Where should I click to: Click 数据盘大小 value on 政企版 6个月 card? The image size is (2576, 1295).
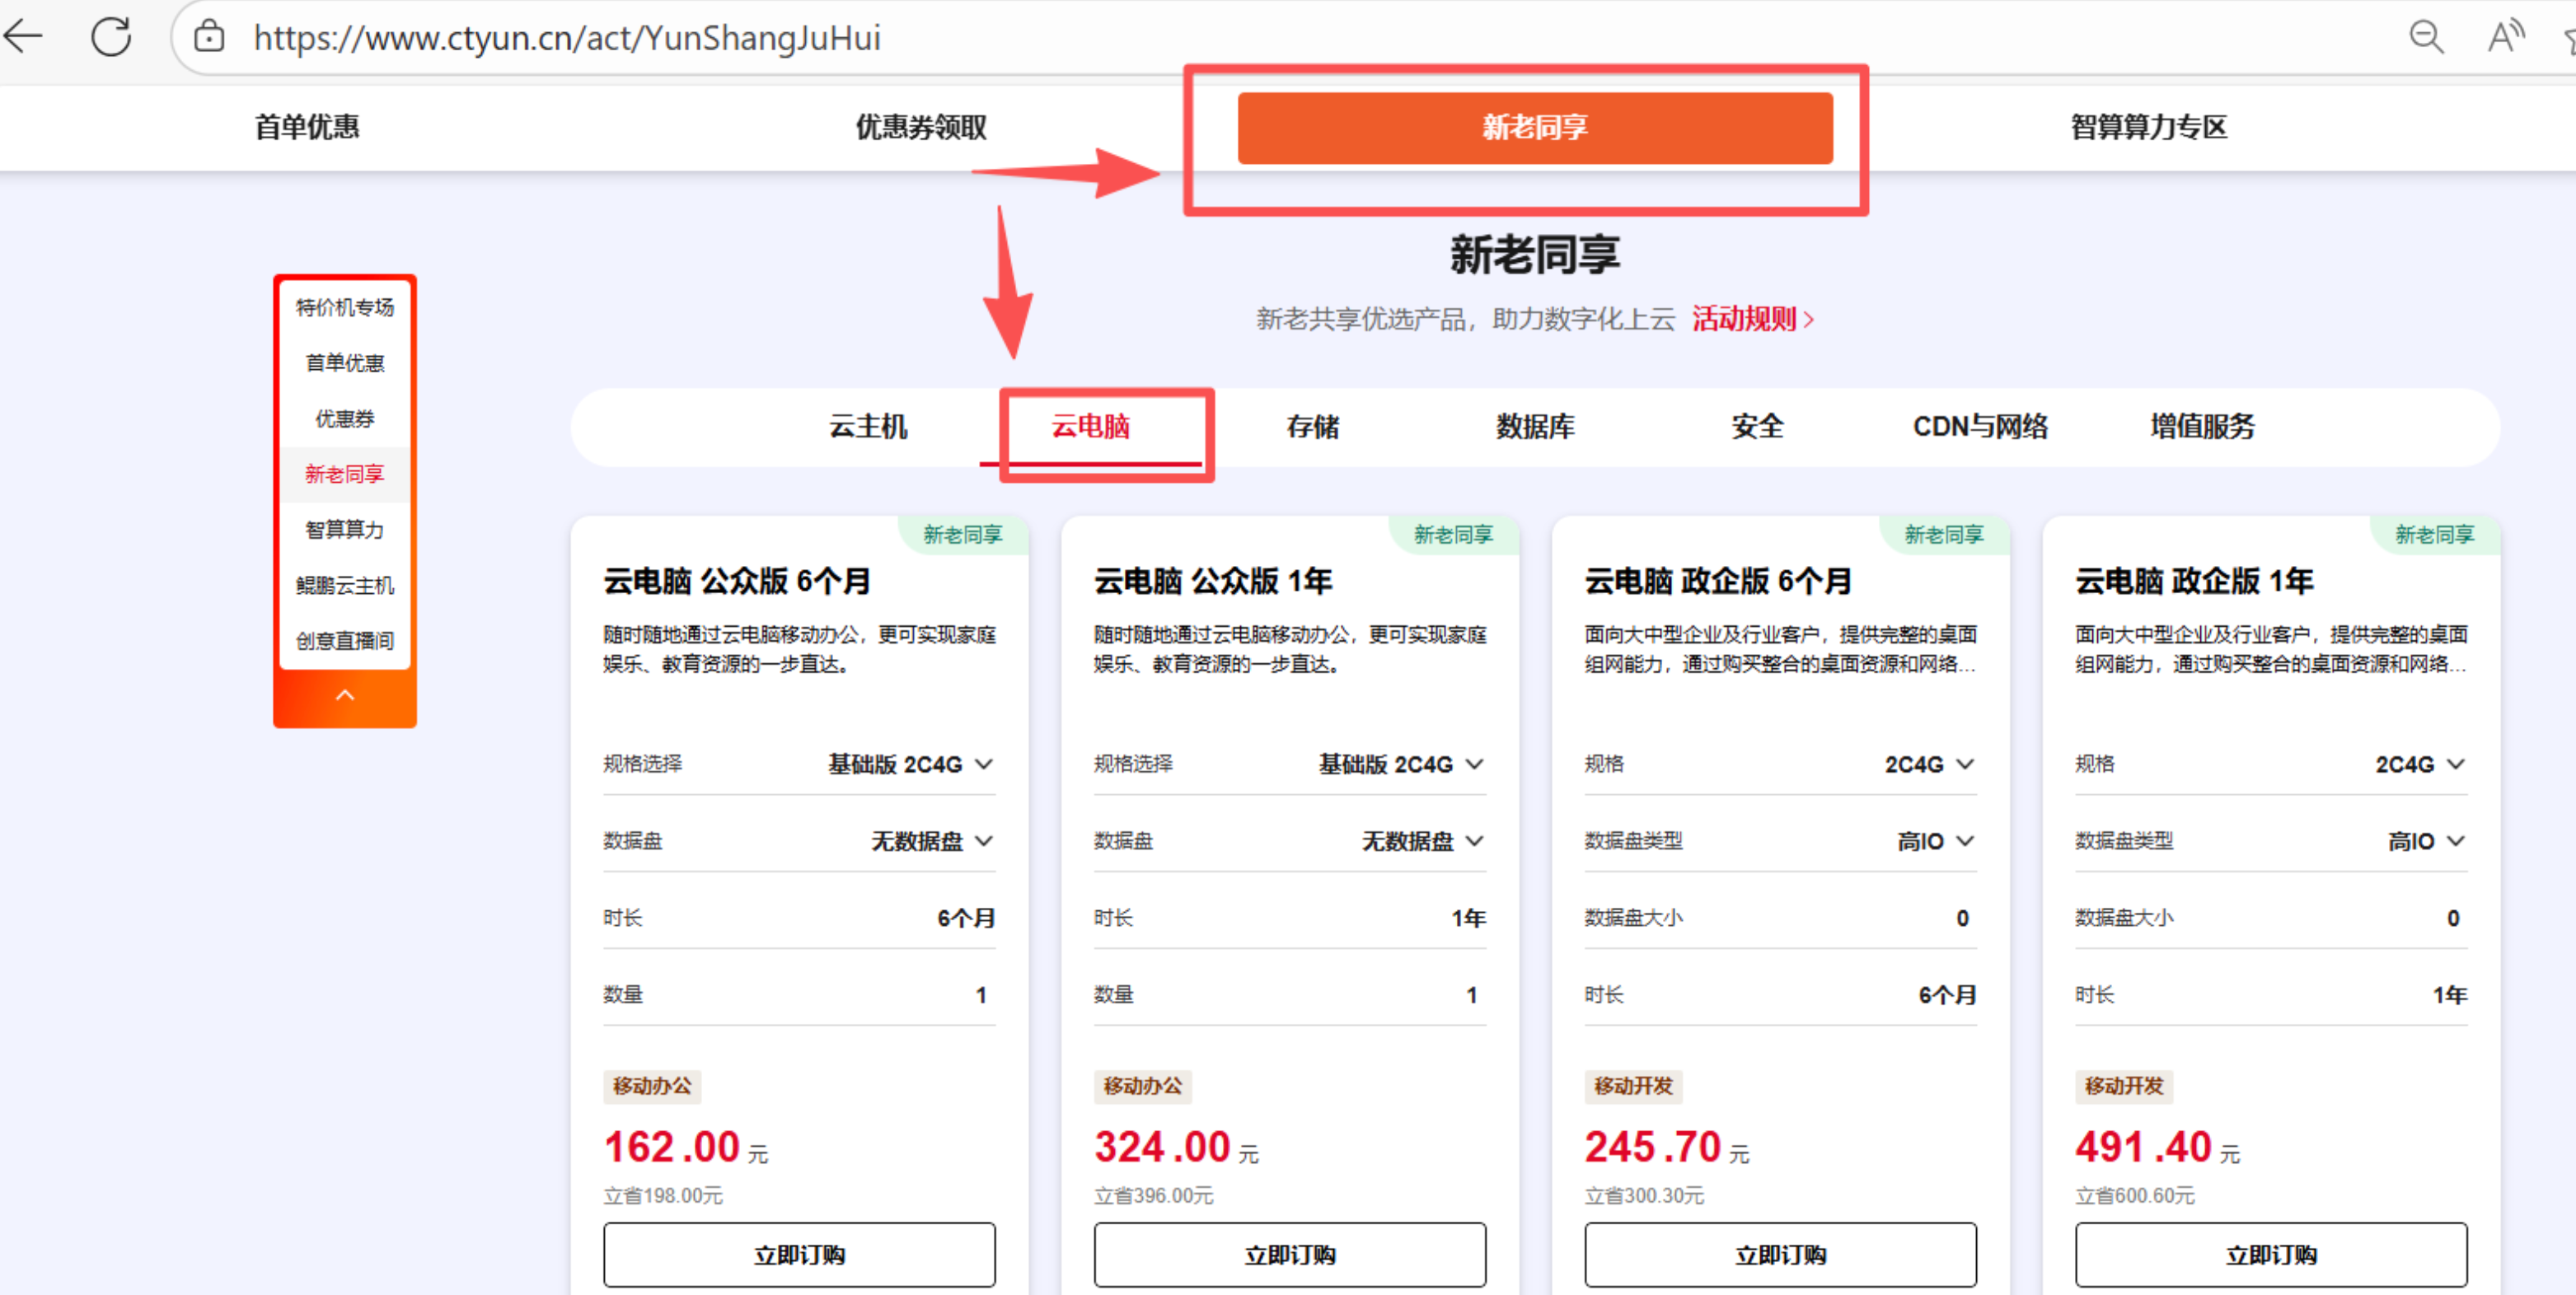(1962, 918)
